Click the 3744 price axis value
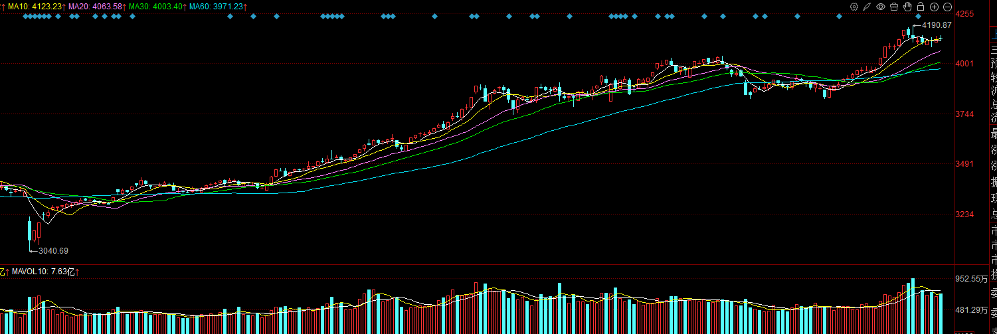 click(x=964, y=114)
